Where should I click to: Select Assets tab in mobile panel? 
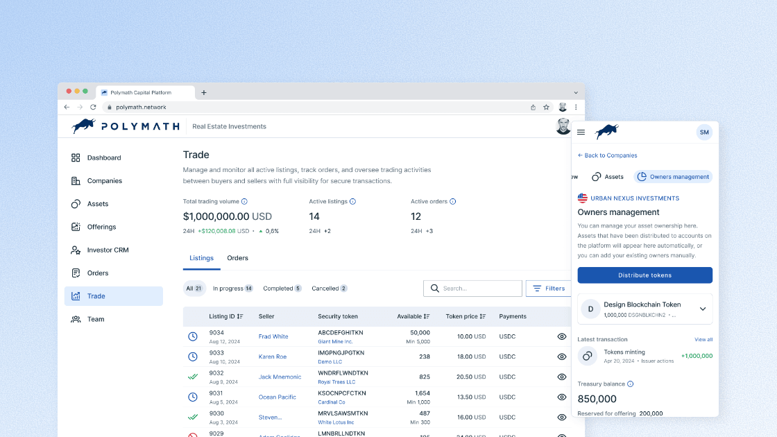click(608, 177)
